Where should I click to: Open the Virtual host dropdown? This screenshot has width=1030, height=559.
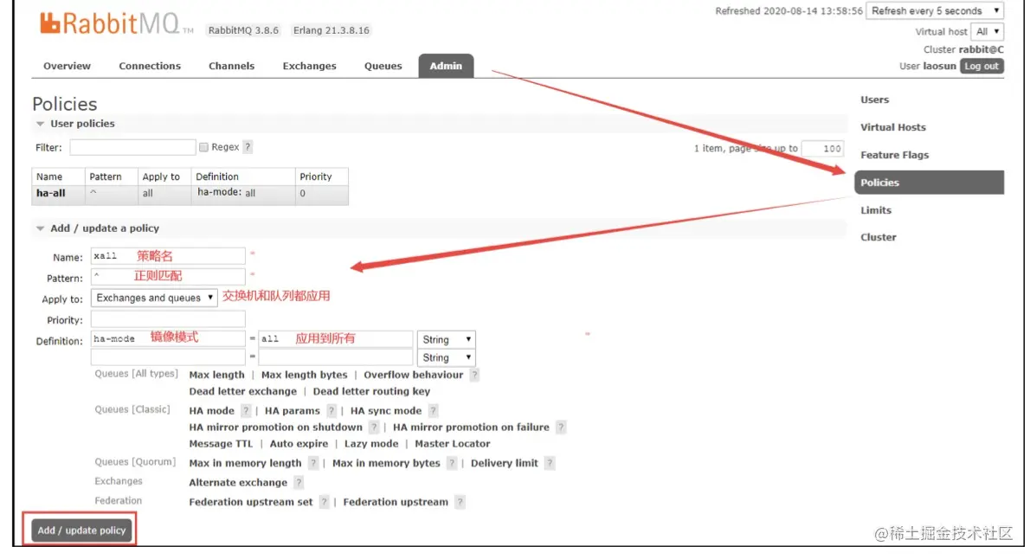point(987,31)
